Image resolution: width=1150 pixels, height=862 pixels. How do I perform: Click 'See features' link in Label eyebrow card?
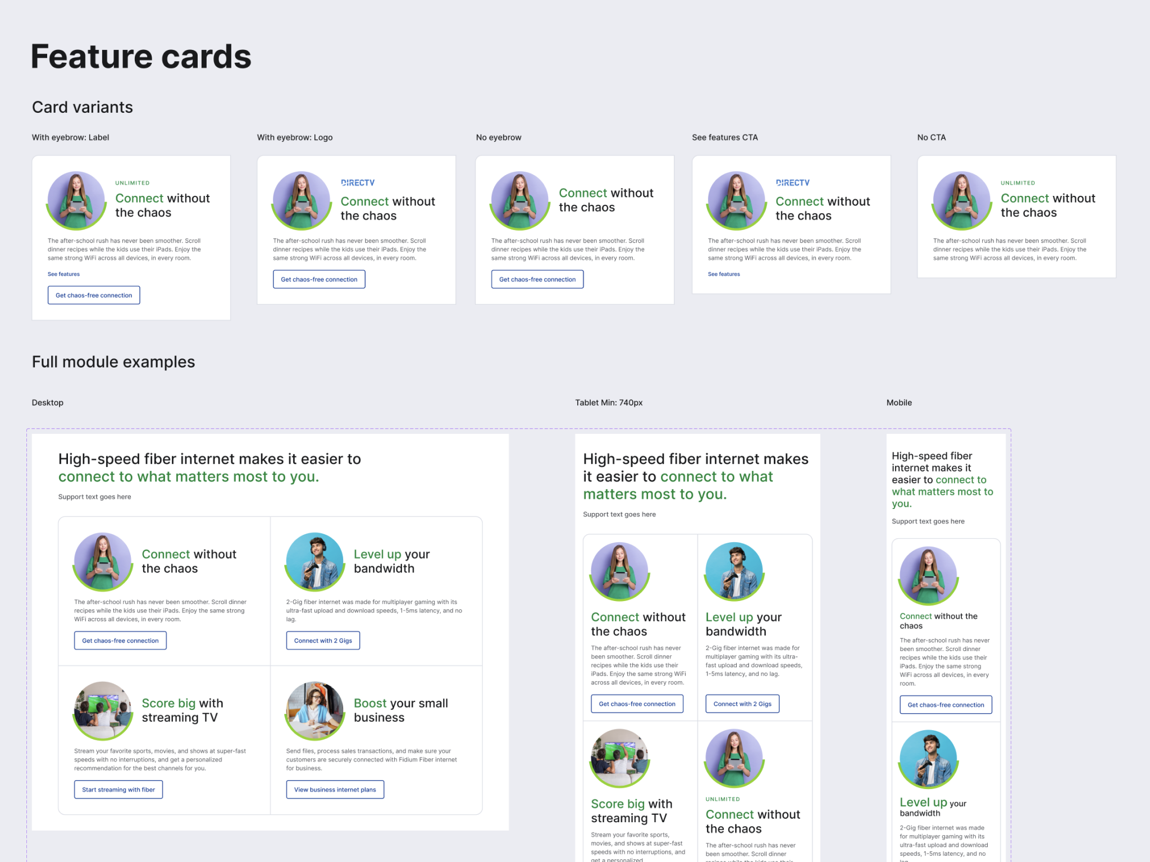pos(63,274)
